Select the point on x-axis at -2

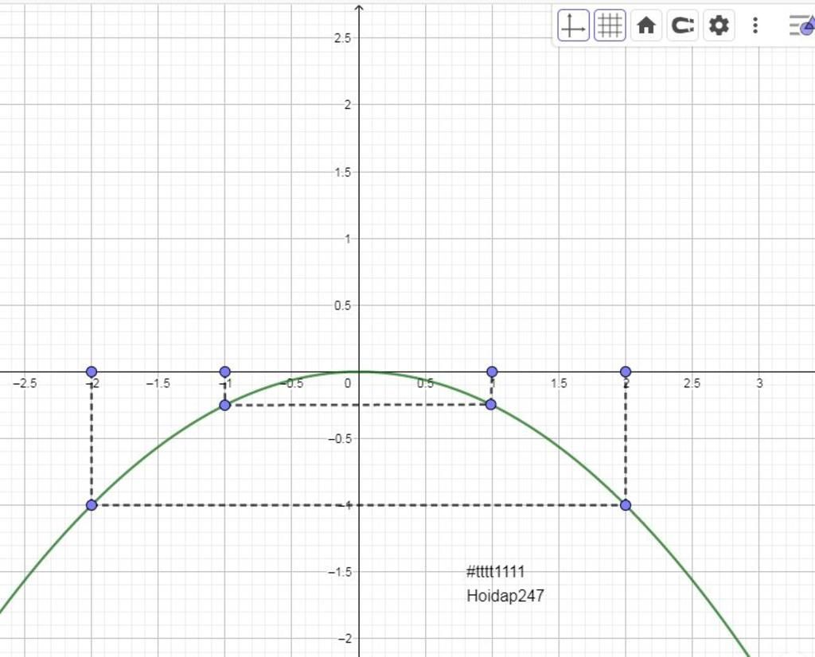coord(92,371)
